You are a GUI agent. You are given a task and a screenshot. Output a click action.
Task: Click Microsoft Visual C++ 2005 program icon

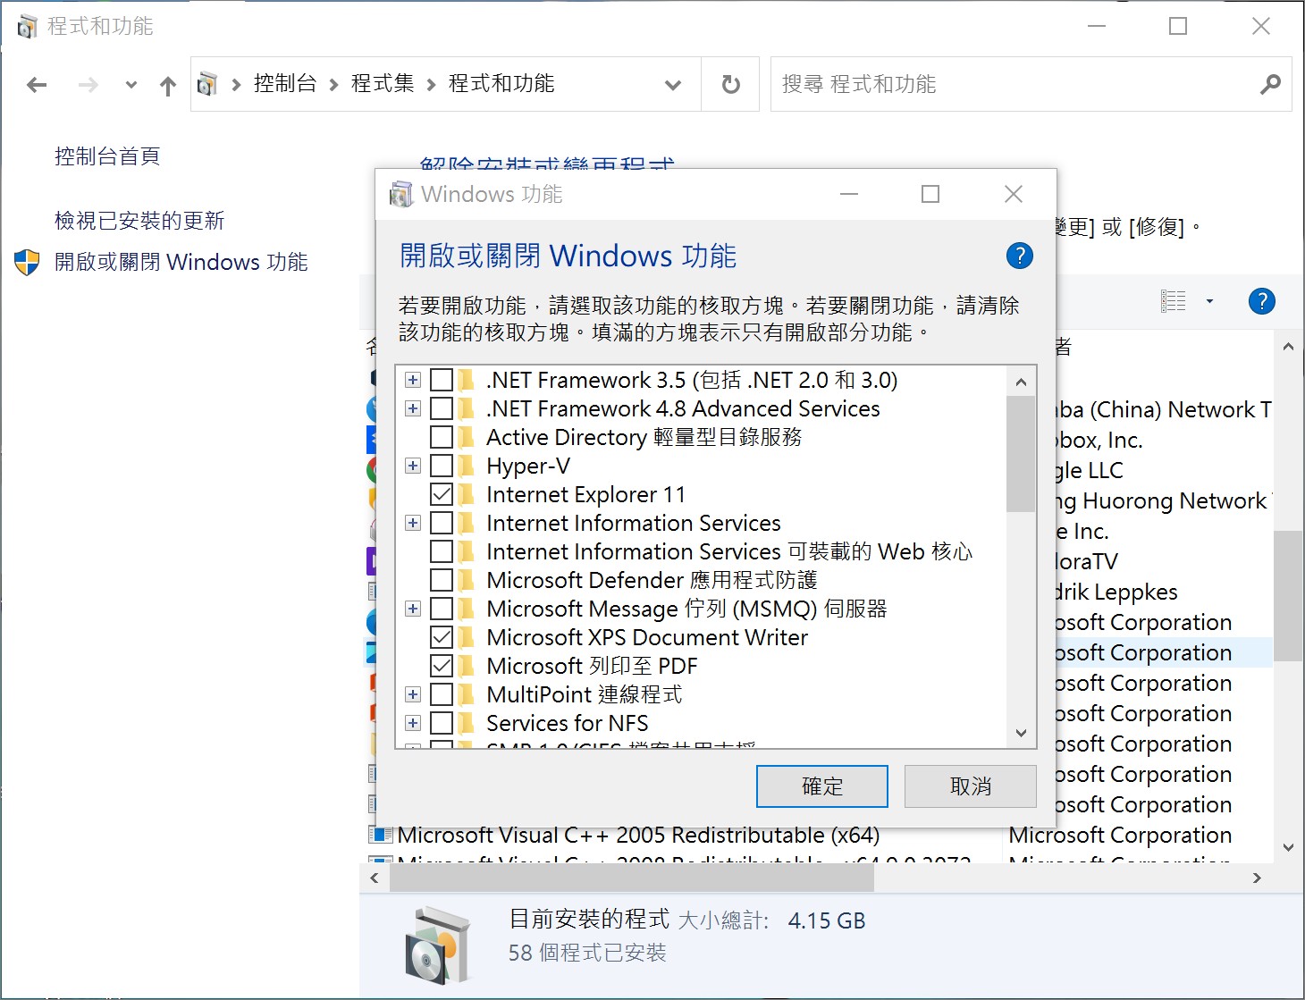(x=381, y=836)
